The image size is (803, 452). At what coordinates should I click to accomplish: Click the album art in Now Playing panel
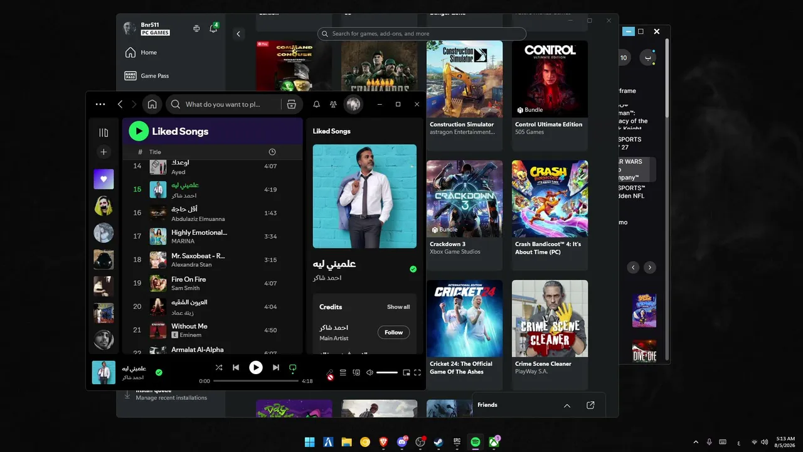coord(364,196)
